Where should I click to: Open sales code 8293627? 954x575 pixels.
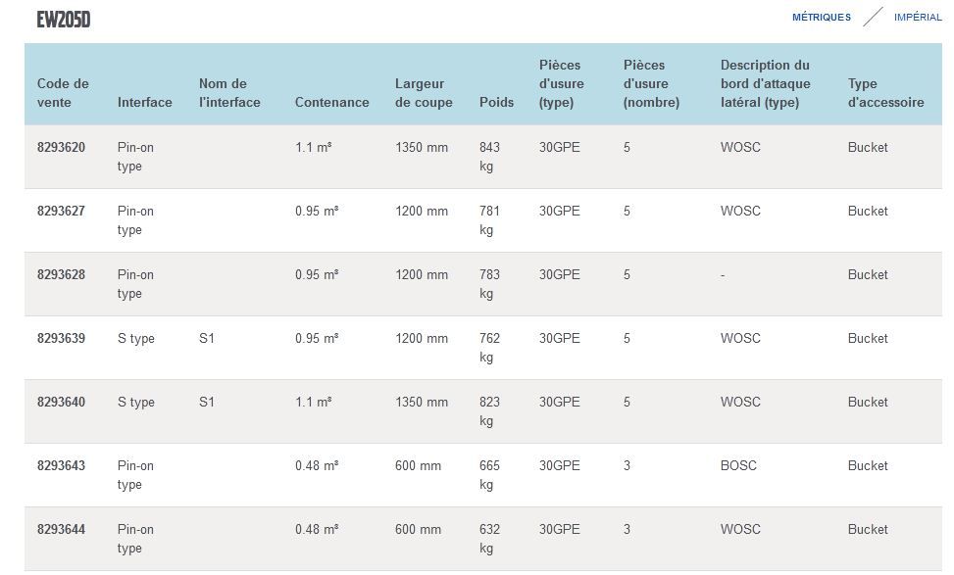(61, 212)
